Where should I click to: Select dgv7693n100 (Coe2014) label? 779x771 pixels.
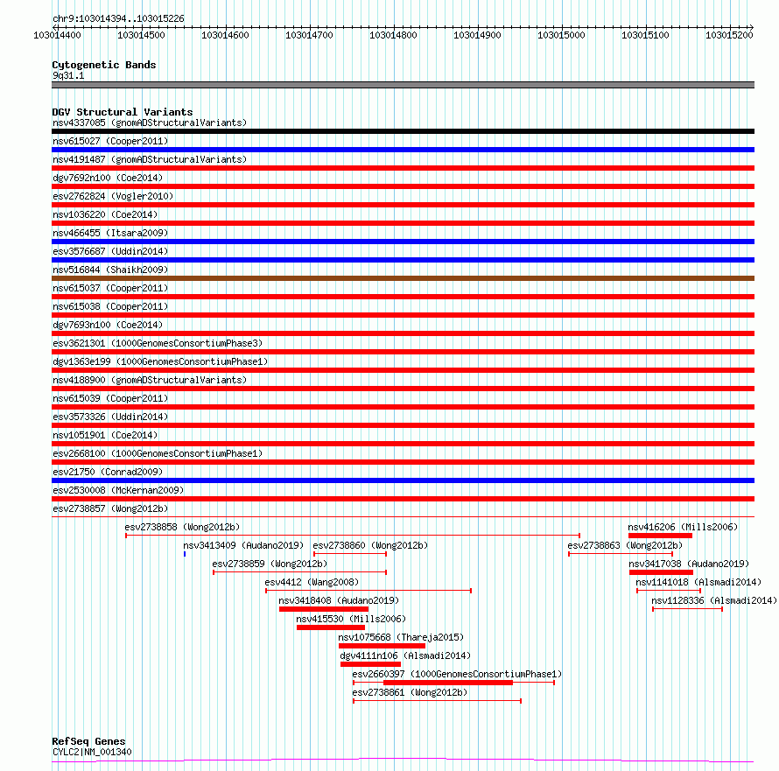click(108, 325)
